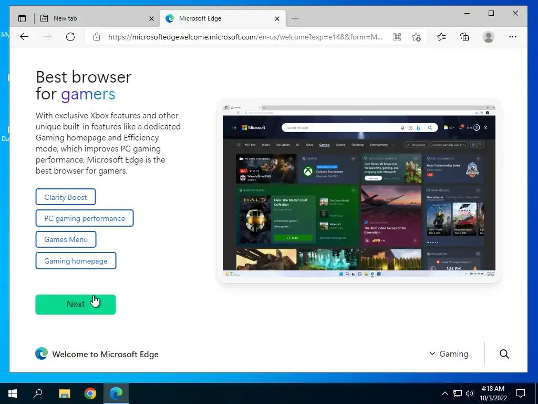Choose the Games Menu button
538x404 pixels.
66,239
